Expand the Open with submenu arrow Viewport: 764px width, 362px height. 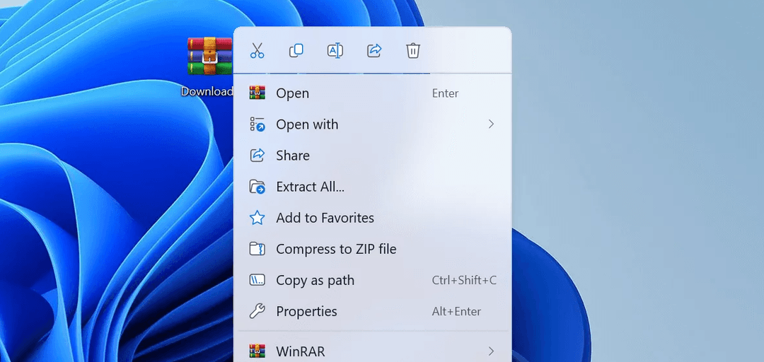pyautogui.click(x=491, y=124)
